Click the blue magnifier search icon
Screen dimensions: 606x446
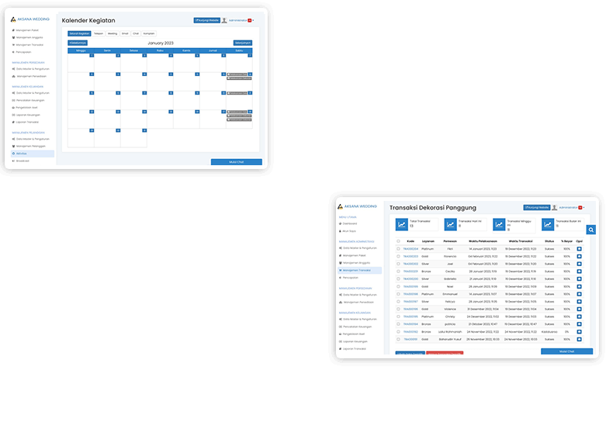tap(591, 230)
